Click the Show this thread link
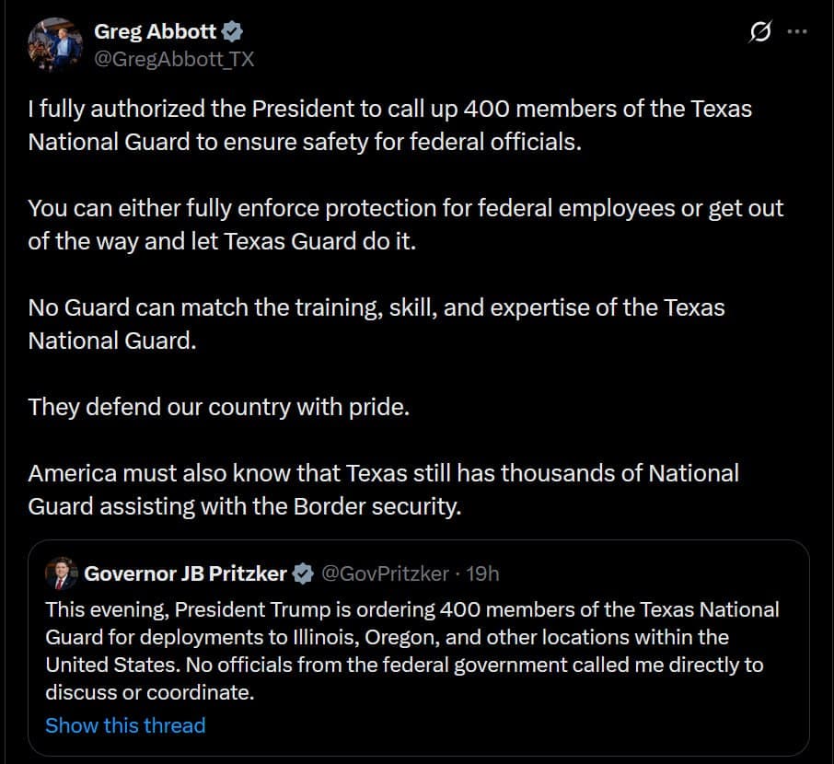The width and height of the screenshot is (834, 764). click(125, 725)
